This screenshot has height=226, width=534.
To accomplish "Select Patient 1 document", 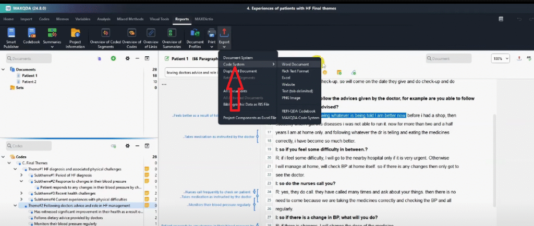I will (x=30, y=76).
